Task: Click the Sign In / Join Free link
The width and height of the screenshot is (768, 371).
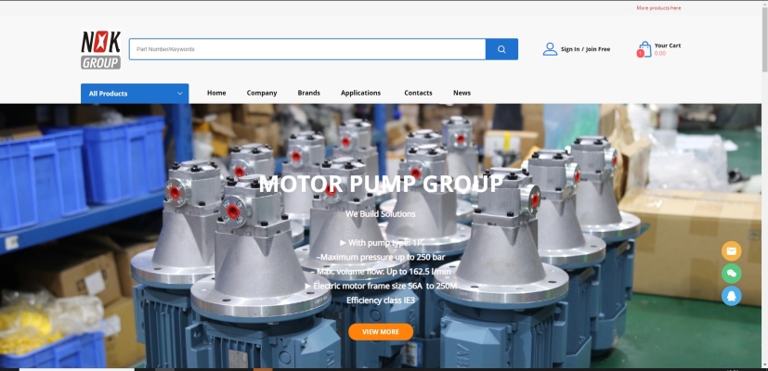Action: coord(585,49)
